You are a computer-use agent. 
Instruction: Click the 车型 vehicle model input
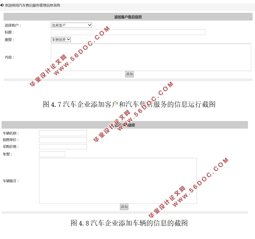click(52, 154)
